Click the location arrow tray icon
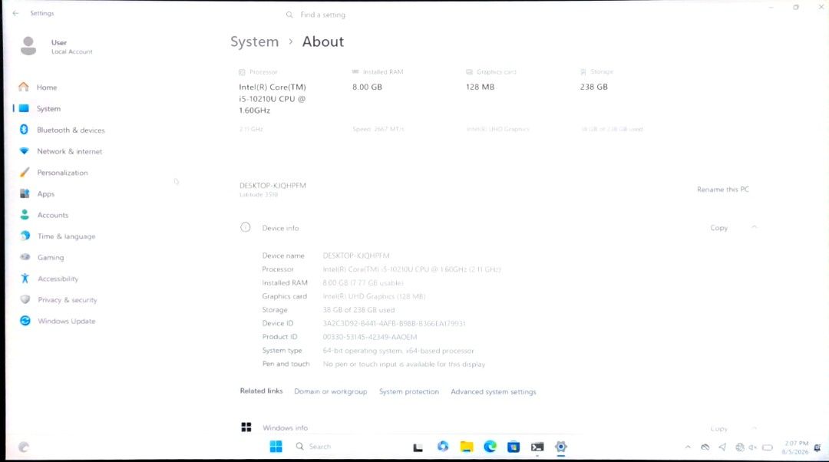The width and height of the screenshot is (829, 462). [722, 447]
